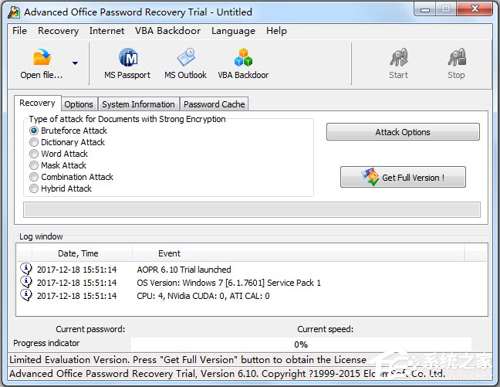
Task: Choose the Mask Attack option
Action: (34, 165)
